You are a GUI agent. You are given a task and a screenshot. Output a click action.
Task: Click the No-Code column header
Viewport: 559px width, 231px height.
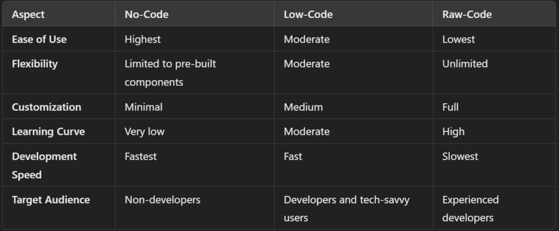click(146, 15)
